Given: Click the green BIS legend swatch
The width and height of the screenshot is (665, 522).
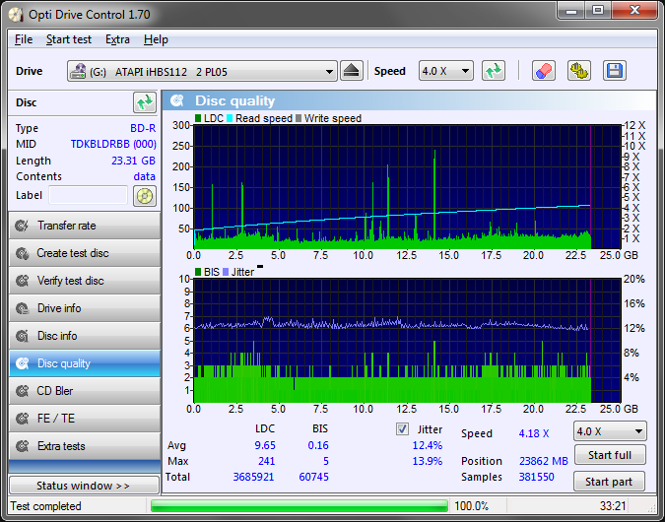Looking at the screenshot, I should [198, 272].
